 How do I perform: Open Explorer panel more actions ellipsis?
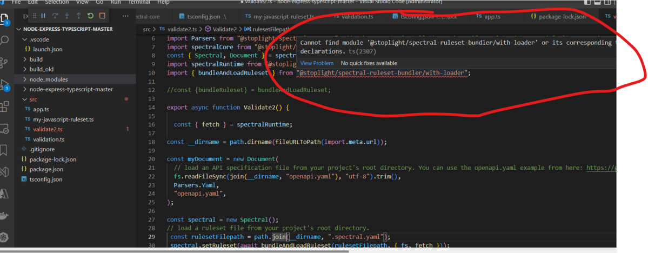tap(126, 17)
